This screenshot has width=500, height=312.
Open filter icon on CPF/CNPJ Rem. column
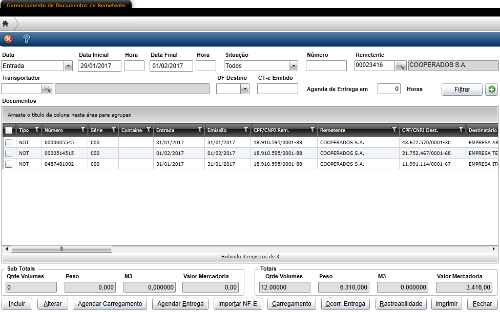coord(312,130)
